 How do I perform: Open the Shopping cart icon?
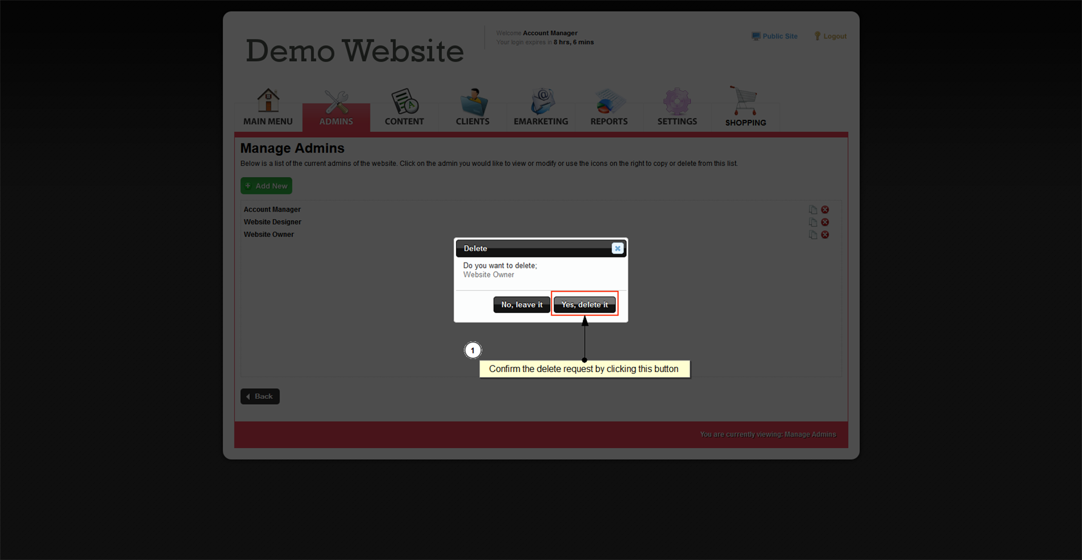pyautogui.click(x=745, y=102)
